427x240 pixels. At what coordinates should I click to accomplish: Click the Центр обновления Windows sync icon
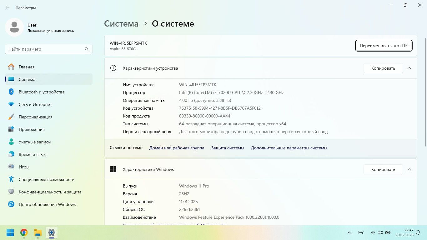pos(11,204)
